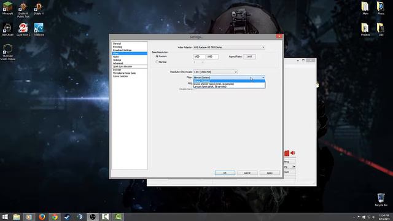
Task: Open the Main folder on desktop
Action: pyautogui.click(x=365, y=8)
